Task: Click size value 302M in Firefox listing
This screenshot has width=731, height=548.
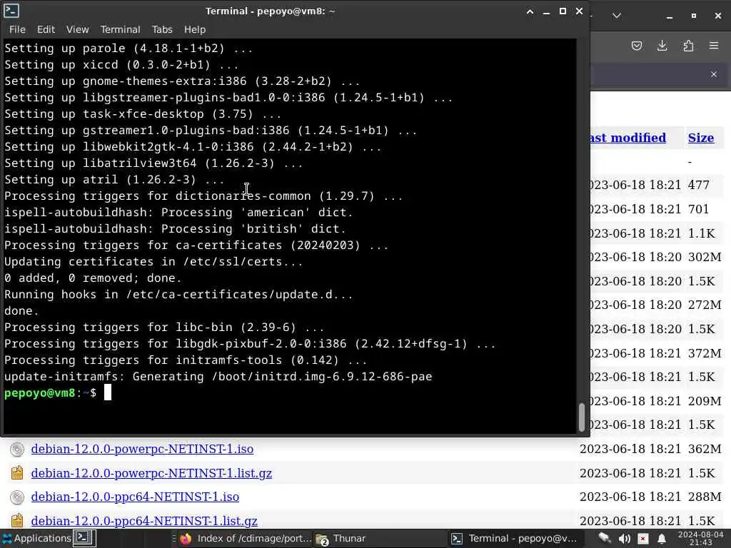Action: pos(705,257)
